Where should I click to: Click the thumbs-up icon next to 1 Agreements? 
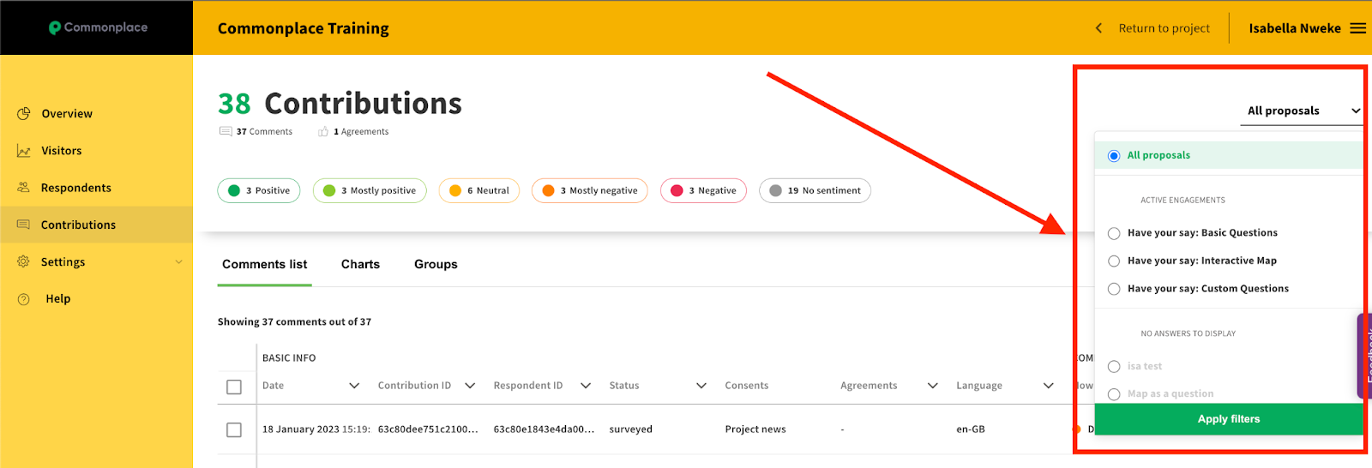point(323,131)
